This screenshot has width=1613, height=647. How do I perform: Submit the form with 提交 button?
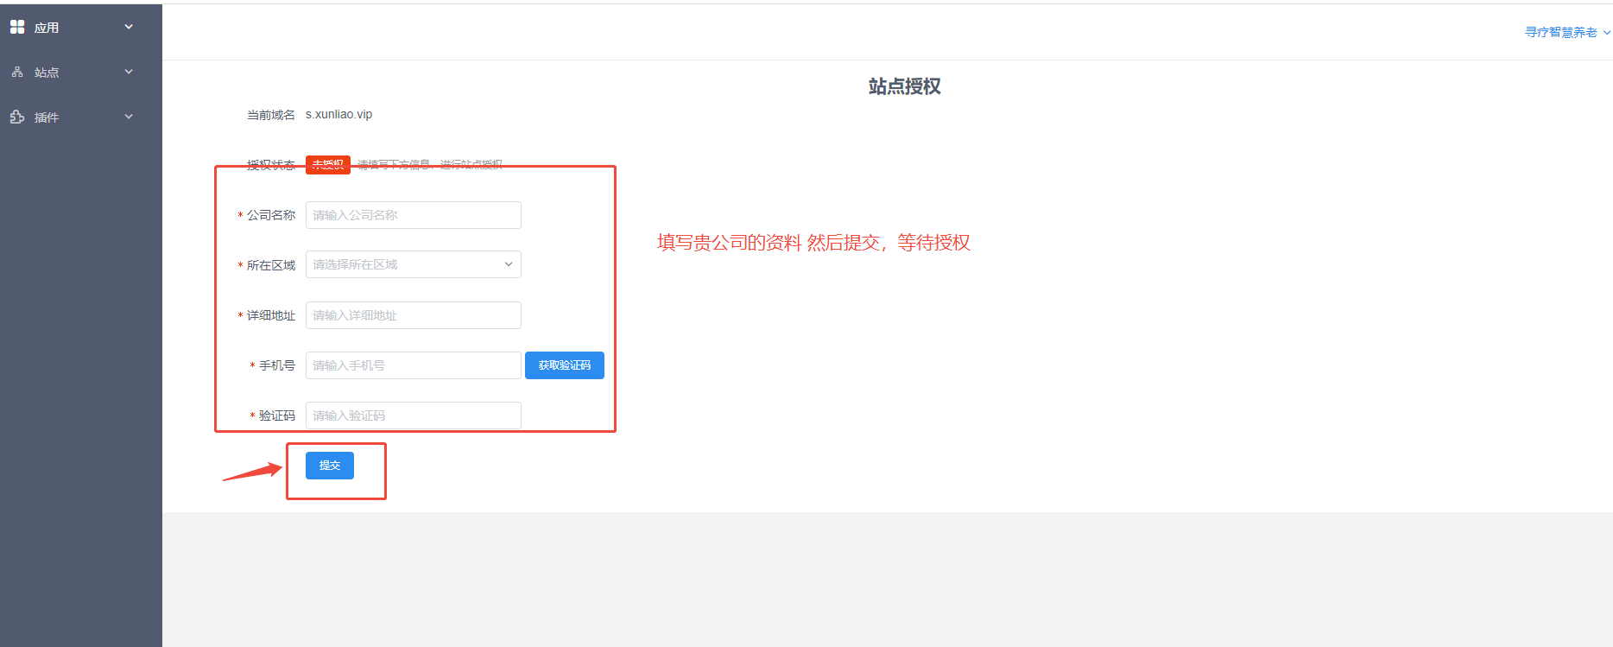click(329, 466)
